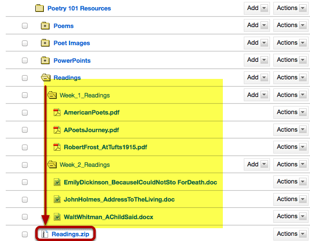Expand the PowerPoints folder plus icon
The width and height of the screenshot is (310, 241).
[45, 60]
